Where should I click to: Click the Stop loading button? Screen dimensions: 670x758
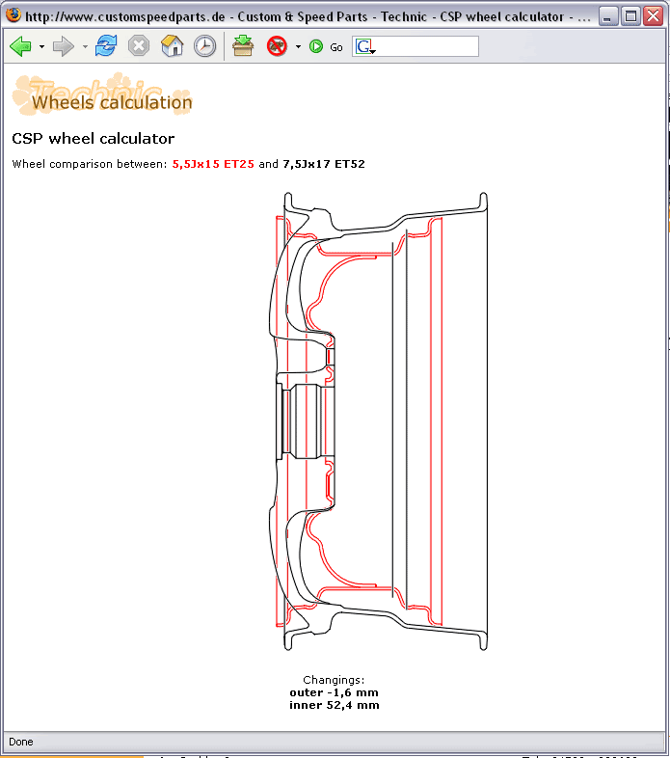pos(139,46)
